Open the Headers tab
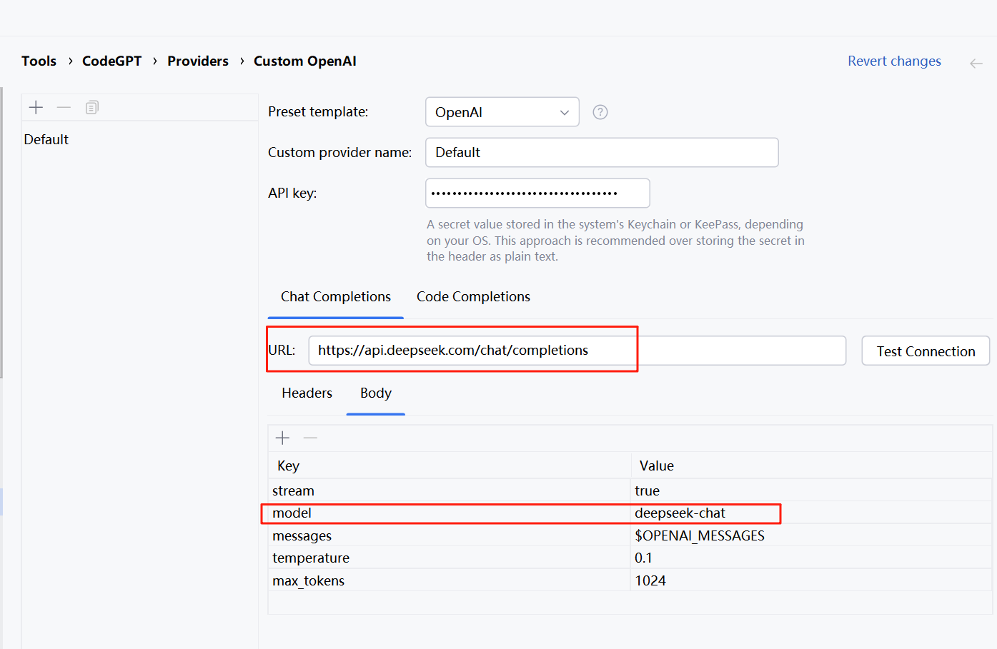 click(x=307, y=393)
